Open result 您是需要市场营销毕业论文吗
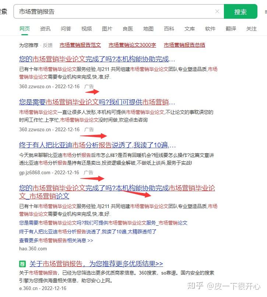This screenshot has height=297, width=267. [x=97, y=102]
